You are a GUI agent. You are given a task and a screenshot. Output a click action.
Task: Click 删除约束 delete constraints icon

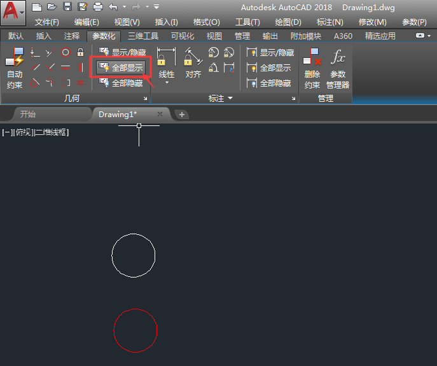(x=312, y=68)
